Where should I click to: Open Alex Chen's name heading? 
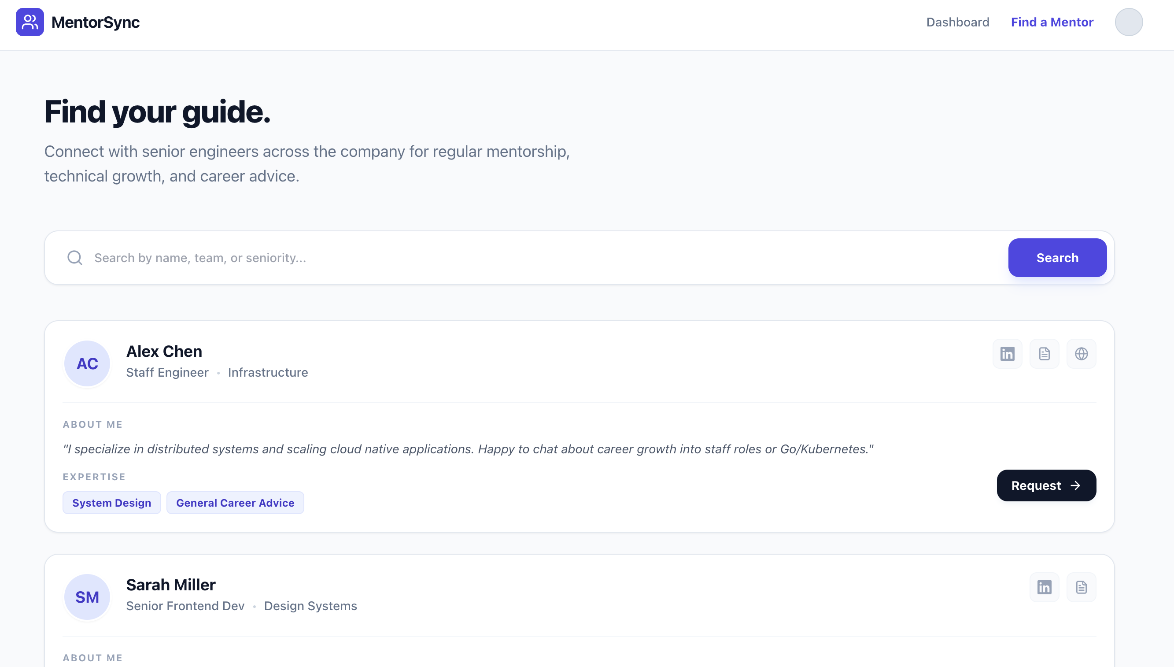click(x=164, y=352)
